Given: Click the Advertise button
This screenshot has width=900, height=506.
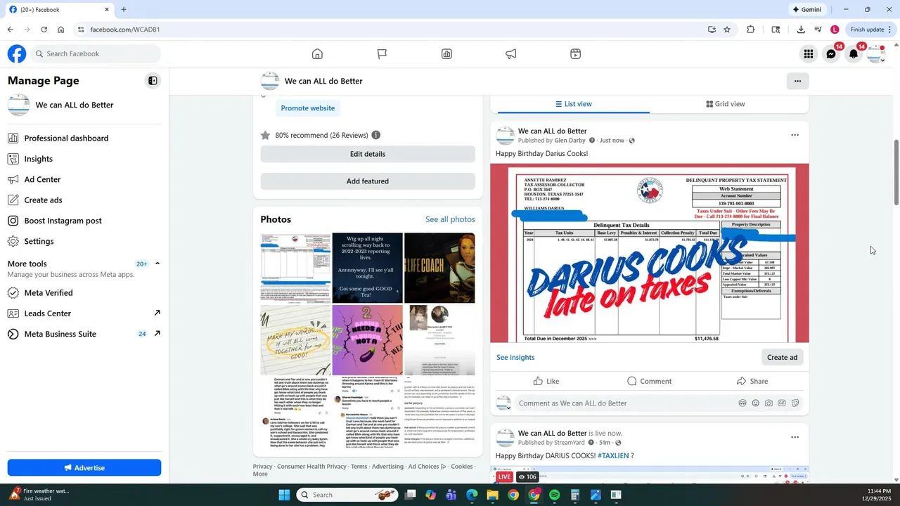Looking at the screenshot, I should tap(84, 467).
